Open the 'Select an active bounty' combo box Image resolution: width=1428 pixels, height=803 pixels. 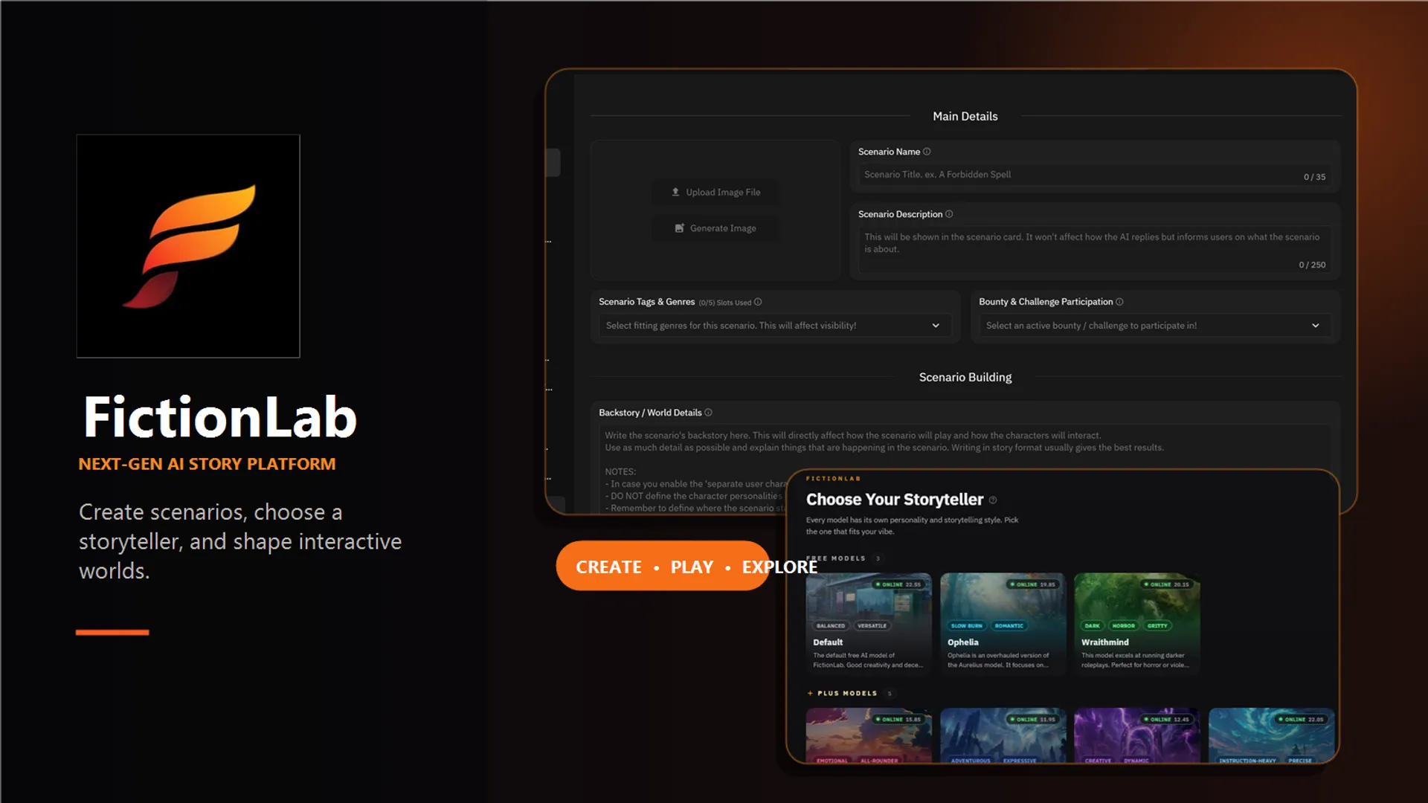coord(1155,326)
